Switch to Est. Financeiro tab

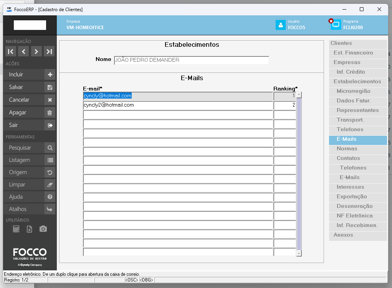353,53
